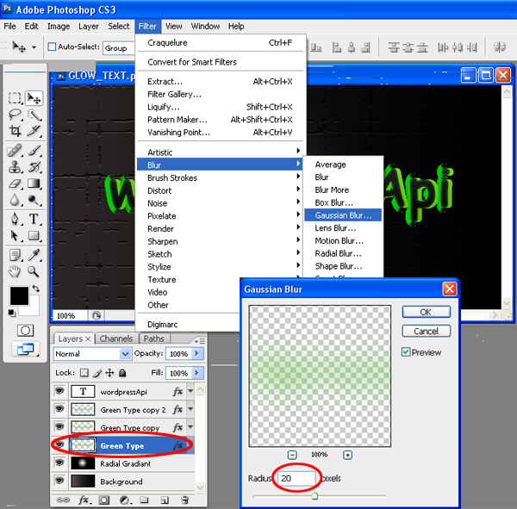517x509 pixels.
Task: Toggle the Auto-Select checkbox
Action: [52, 47]
